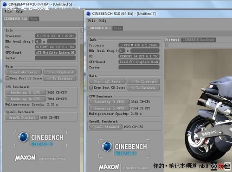The width and height of the screenshot is (232, 172).
Task: Run OpenGL Standard test in Untitled 5 window
Action: (22, 117)
